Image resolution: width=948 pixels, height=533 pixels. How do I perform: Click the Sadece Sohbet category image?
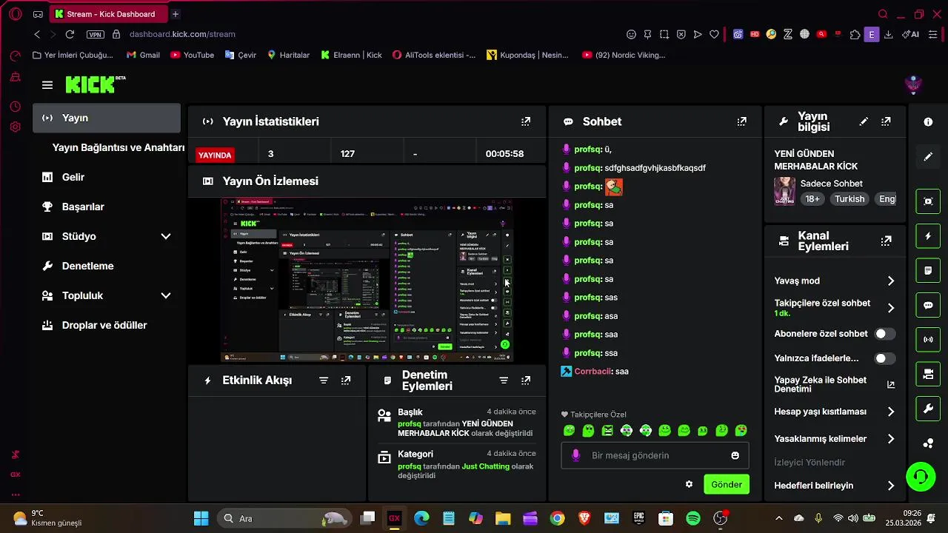click(x=784, y=191)
